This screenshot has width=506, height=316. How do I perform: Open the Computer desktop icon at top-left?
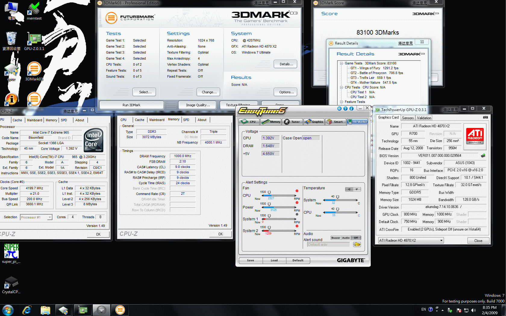point(11,11)
